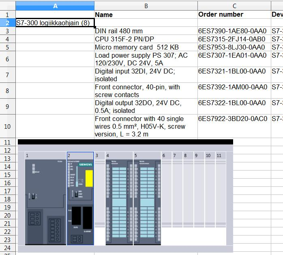Select row 1 header

point(8,15)
